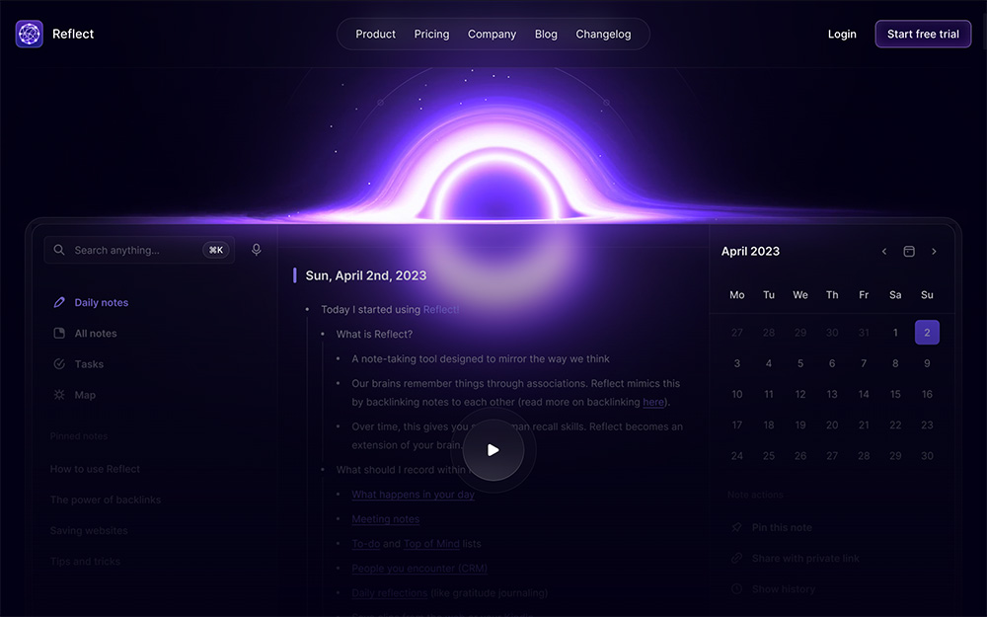This screenshot has width=987, height=617.
Task: Open the What happens in your day link
Action: [413, 495]
